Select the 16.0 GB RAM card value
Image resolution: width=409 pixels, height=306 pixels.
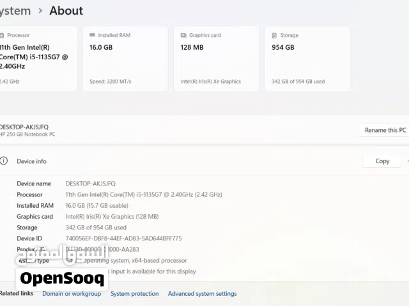(x=101, y=47)
